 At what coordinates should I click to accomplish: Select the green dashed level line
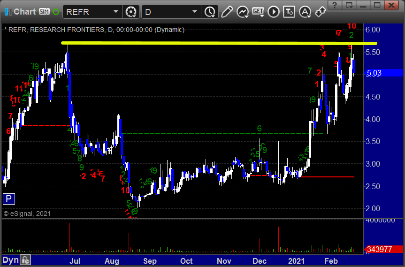(x=222, y=134)
